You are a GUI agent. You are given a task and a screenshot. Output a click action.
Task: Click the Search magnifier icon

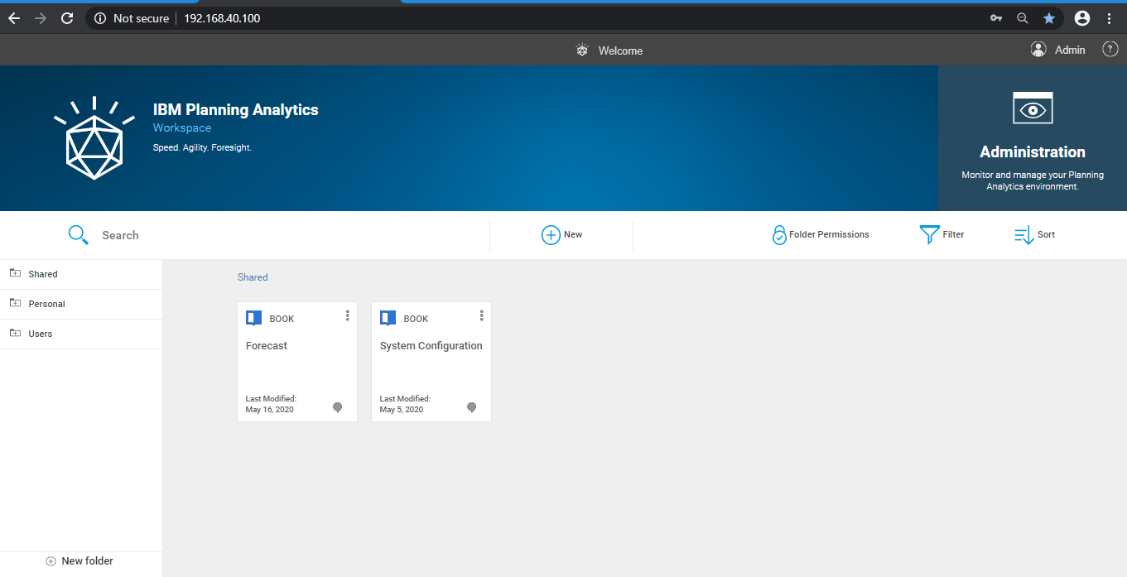tap(79, 234)
